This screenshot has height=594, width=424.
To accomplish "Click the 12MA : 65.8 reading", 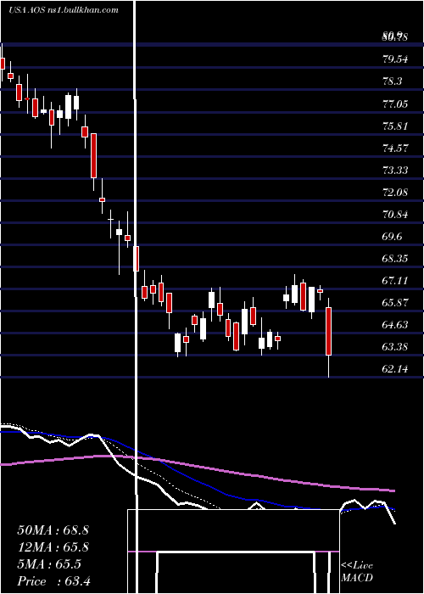I will [53, 547].
